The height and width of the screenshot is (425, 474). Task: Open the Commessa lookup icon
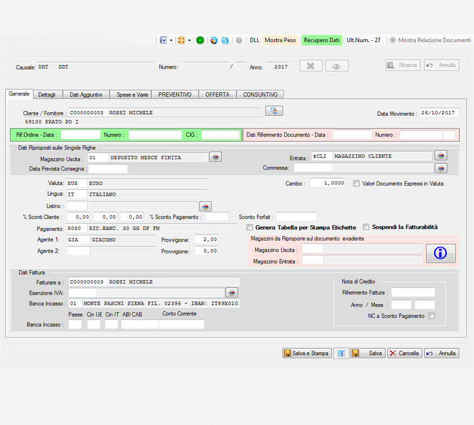click(x=441, y=168)
